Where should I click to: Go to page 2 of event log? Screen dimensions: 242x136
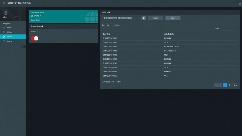click(229, 85)
